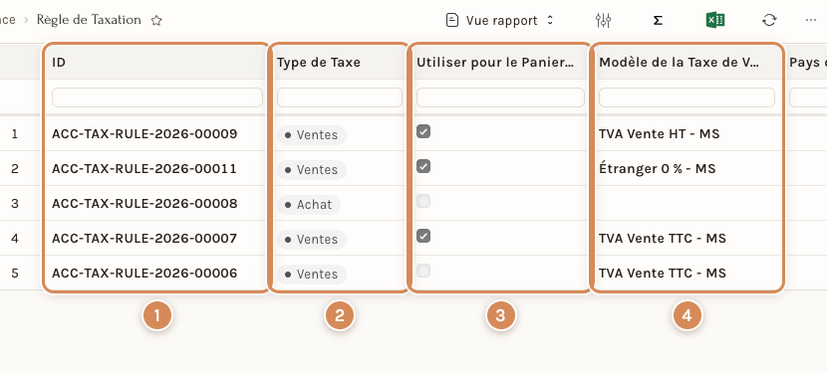This screenshot has height=373, width=827.
Task: Uncheck Panier checkbox for ACC-TAX-RULE-2026-00011
Action: pos(423,166)
